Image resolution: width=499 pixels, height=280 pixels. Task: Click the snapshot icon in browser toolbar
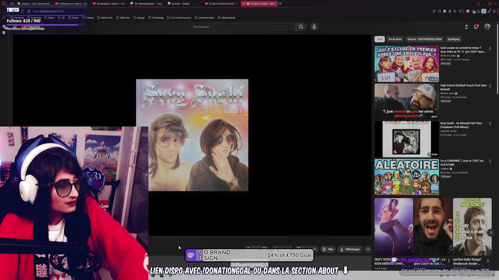(x=439, y=11)
